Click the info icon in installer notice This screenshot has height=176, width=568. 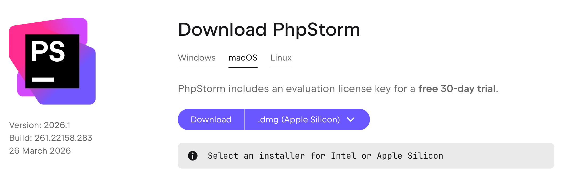point(193,156)
